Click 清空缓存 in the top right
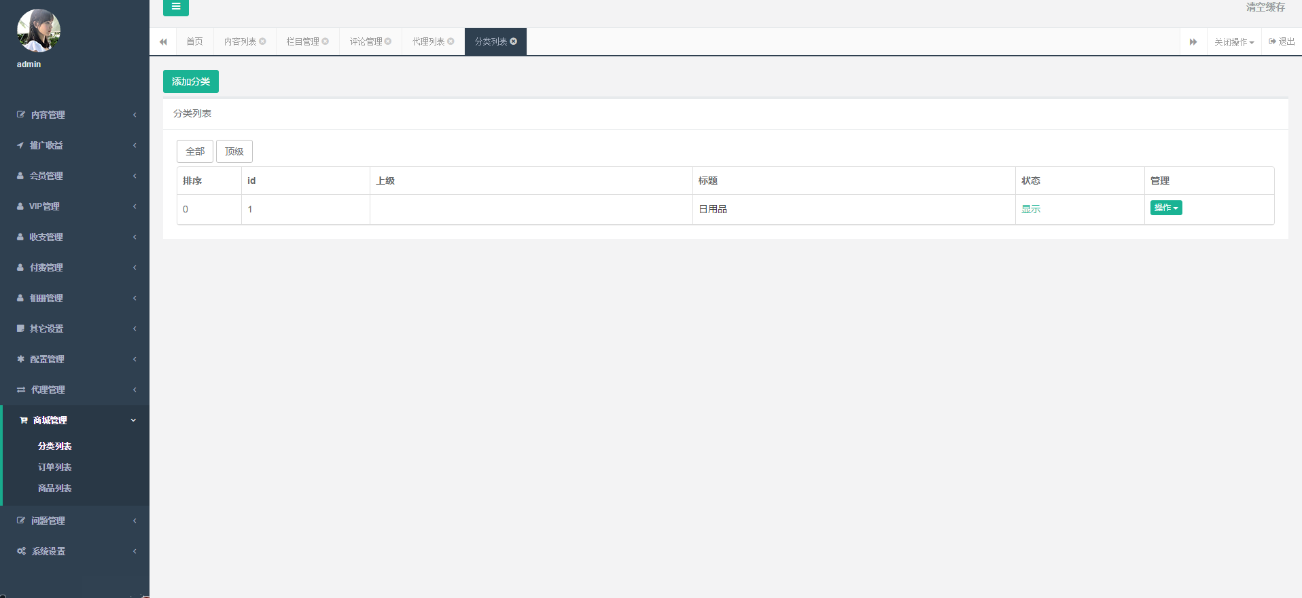Image resolution: width=1302 pixels, height=598 pixels. [x=1265, y=7]
